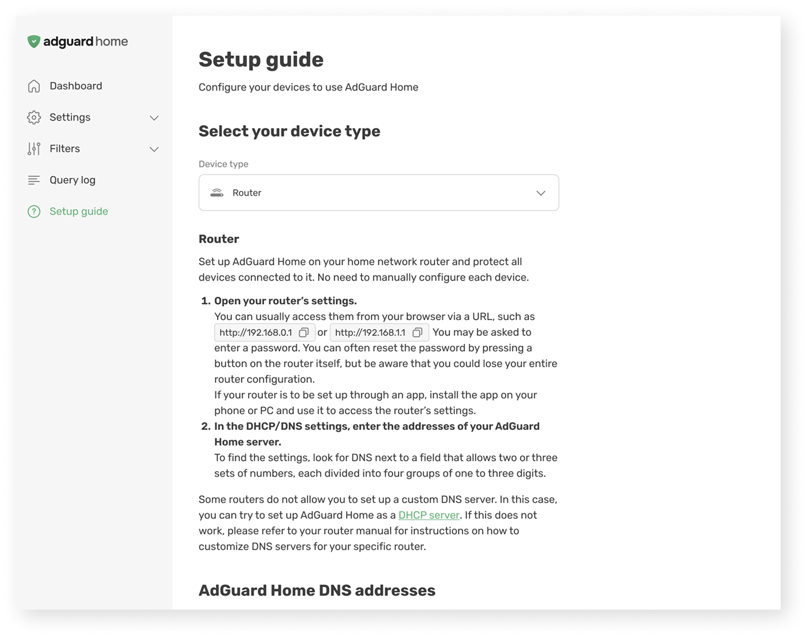Follow the DHCP server link
The width and height of the screenshot is (809, 638).
coord(429,515)
